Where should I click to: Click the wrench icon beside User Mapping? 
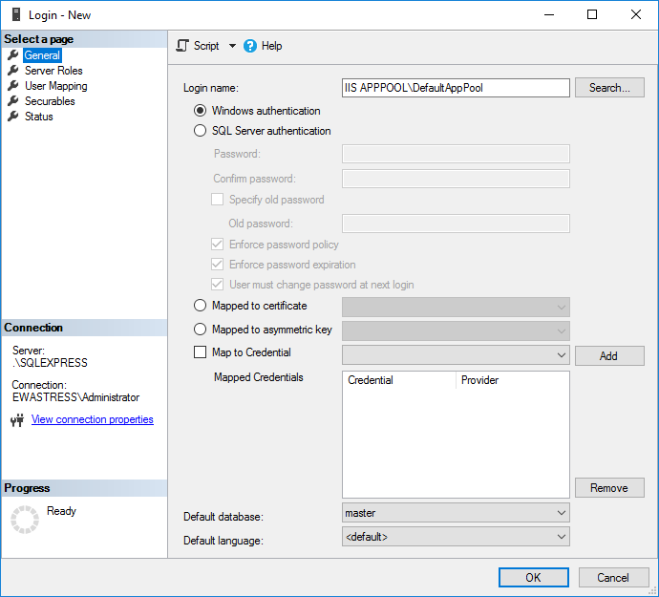pyautogui.click(x=13, y=86)
